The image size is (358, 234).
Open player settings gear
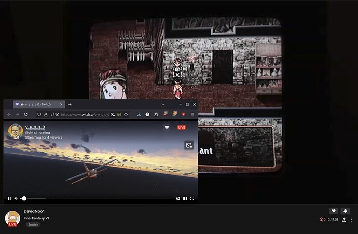[x=178, y=198]
